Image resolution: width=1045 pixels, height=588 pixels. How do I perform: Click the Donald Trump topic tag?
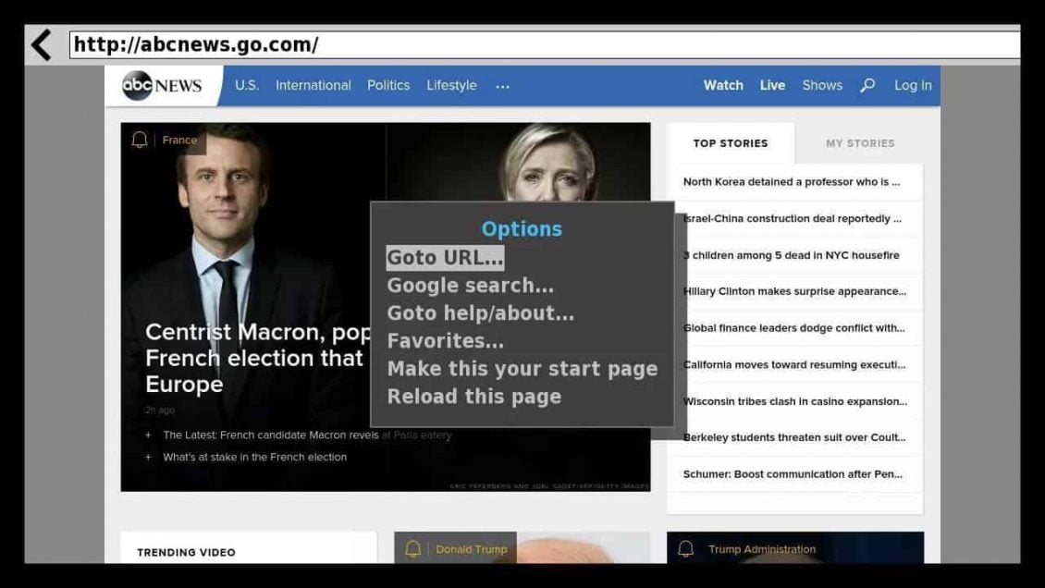472,549
